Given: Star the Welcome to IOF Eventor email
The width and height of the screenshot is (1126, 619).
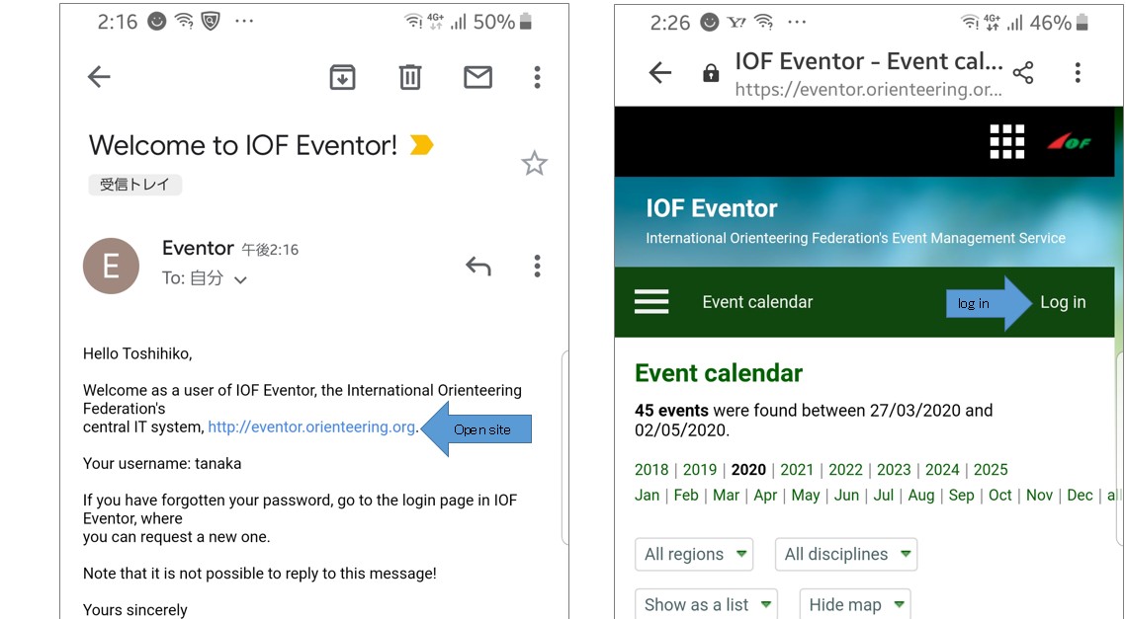Looking at the screenshot, I should pos(534,163).
